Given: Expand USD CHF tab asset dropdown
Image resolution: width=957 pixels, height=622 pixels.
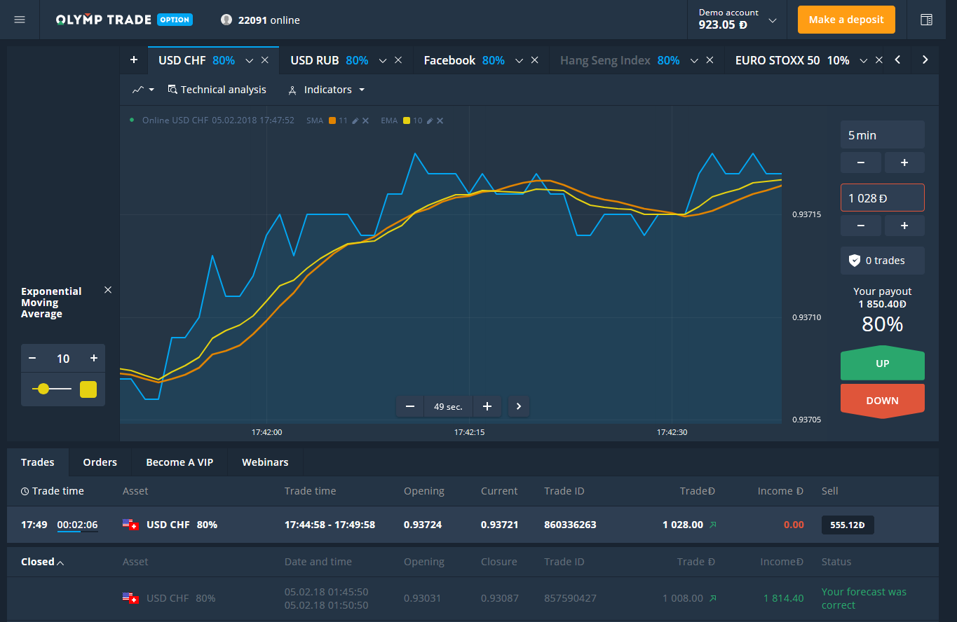Looking at the screenshot, I should pyautogui.click(x=249, y=61).
